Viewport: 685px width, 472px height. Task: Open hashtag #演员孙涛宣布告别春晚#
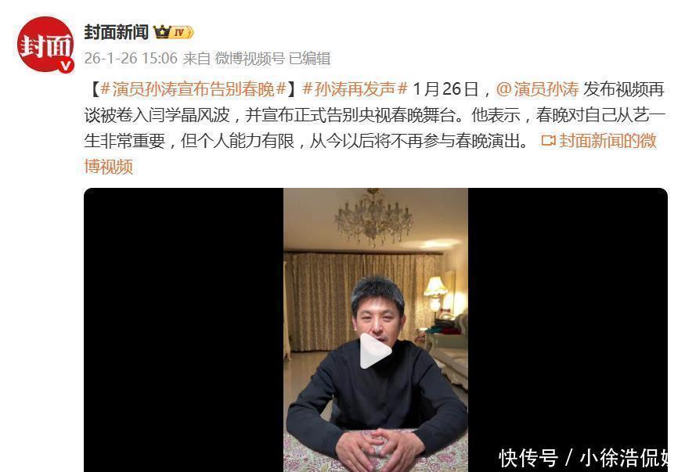tap(193, 89)
